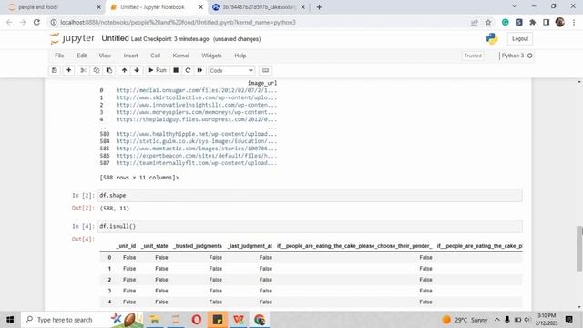Click the _last_judgment_at column header
583x328 pixels.
point(250,246)
